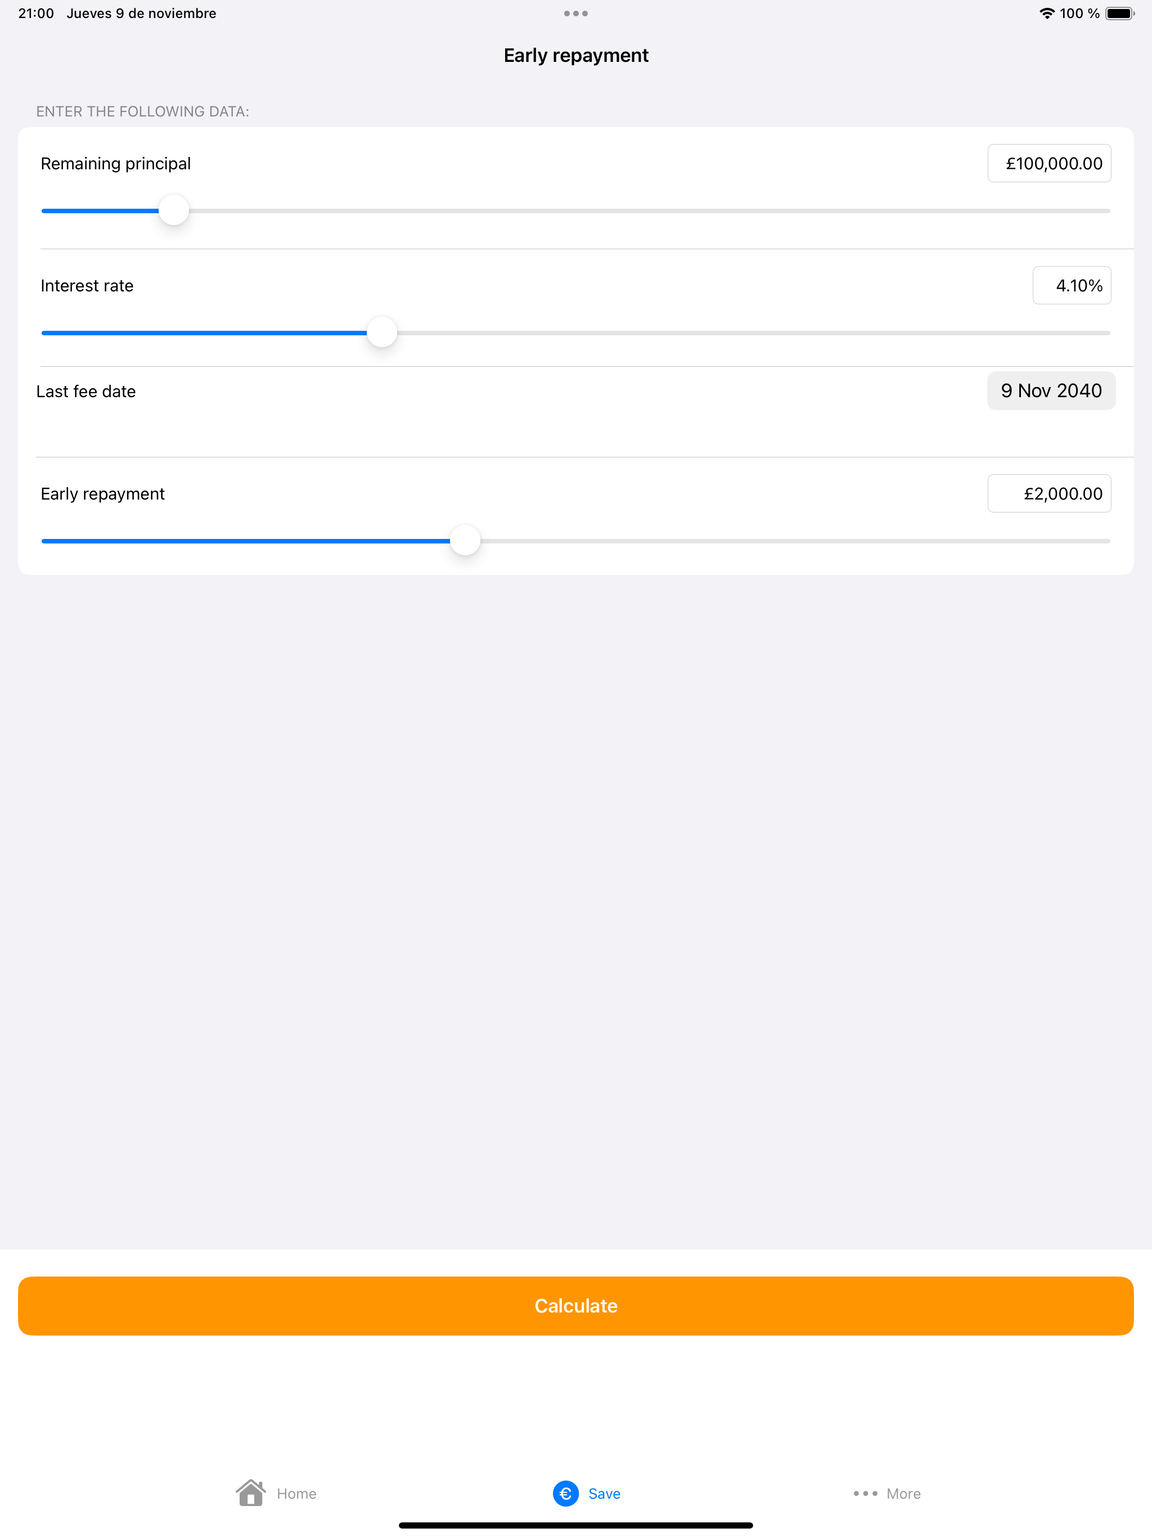Tap the battery status icon
The width and height of the screenshot is (1152, 1537).
point(1119,13)
